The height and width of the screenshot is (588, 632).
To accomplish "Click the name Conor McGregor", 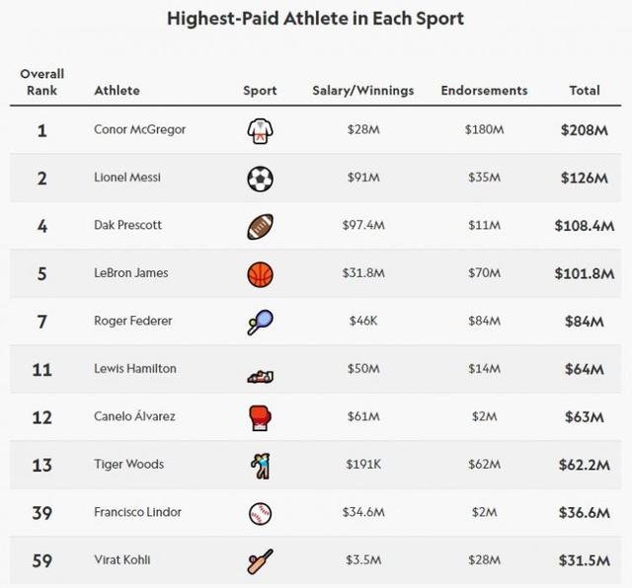I will [139, 129].
